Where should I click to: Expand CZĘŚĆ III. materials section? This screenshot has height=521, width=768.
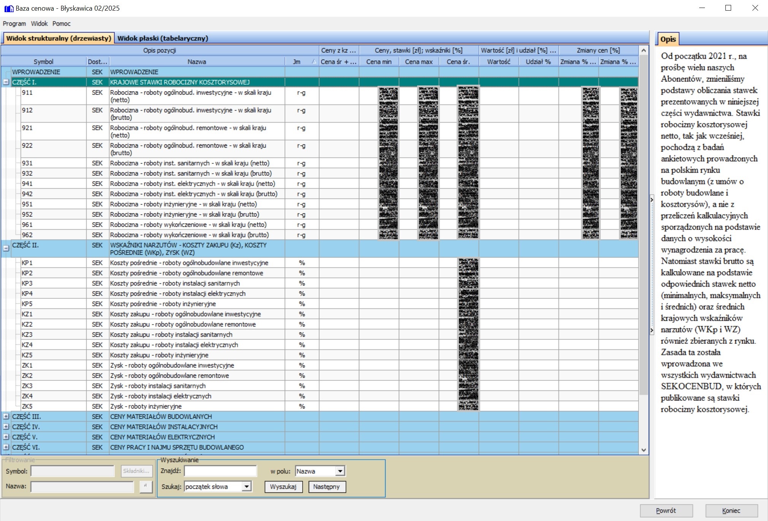pos(6,417)
